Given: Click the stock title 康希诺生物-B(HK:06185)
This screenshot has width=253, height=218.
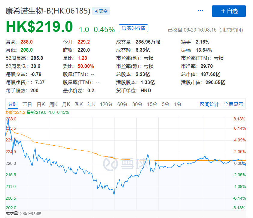Looking at the screenshot, I should point(48,11).
